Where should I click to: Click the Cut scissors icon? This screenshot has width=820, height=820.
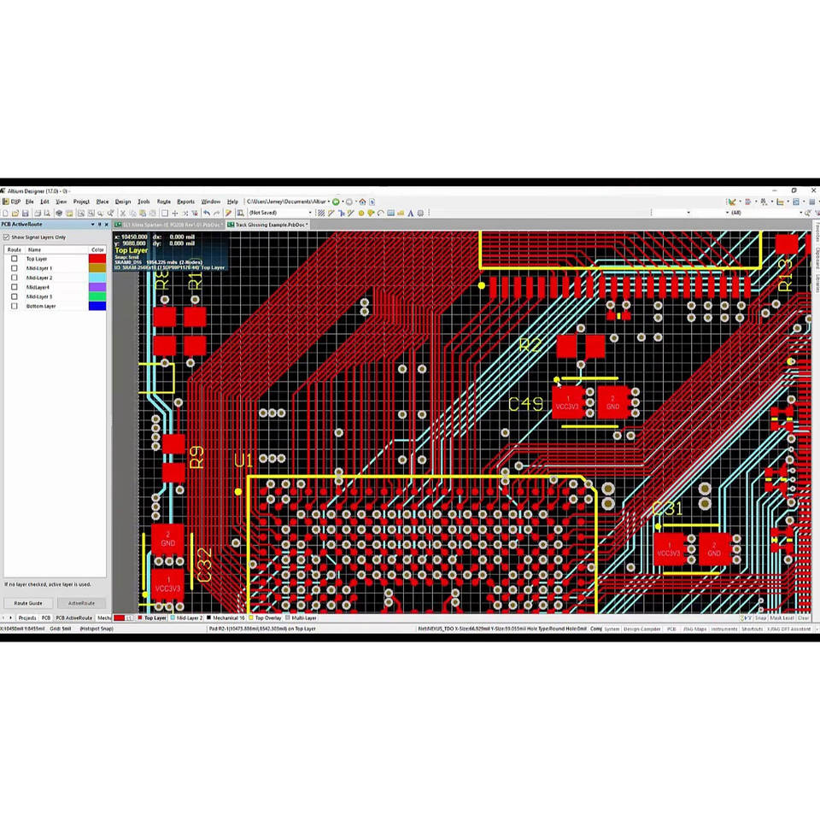(122, 213)
